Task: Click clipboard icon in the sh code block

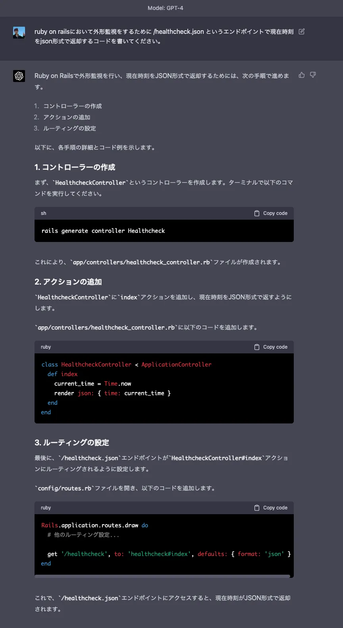Action: (257, 213)
